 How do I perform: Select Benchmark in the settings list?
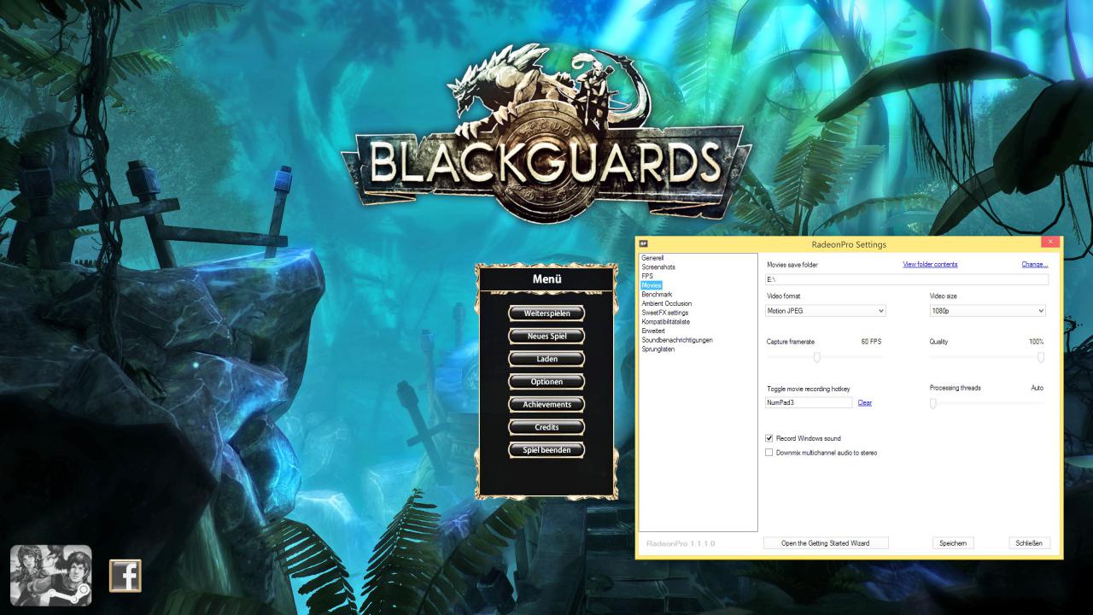[x=657, y=295]
